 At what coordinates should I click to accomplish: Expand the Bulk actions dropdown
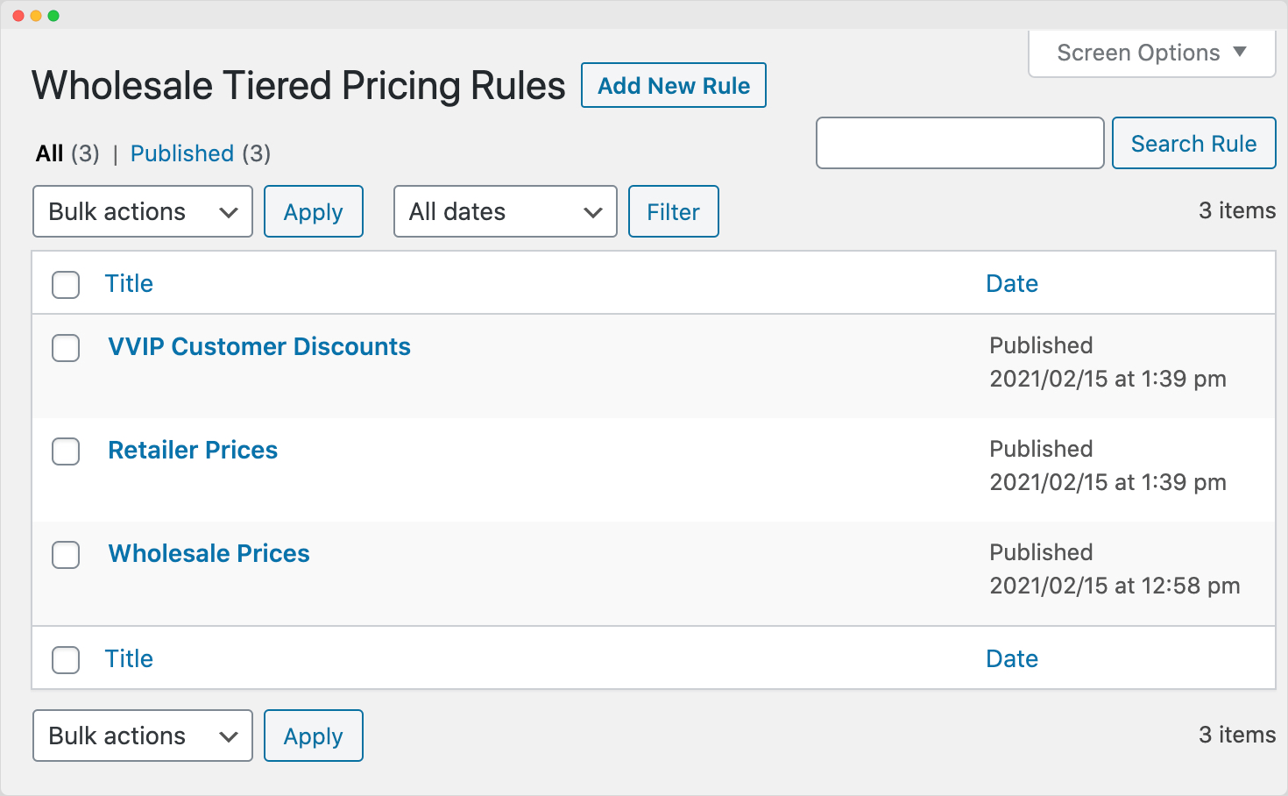coord(142,211)
